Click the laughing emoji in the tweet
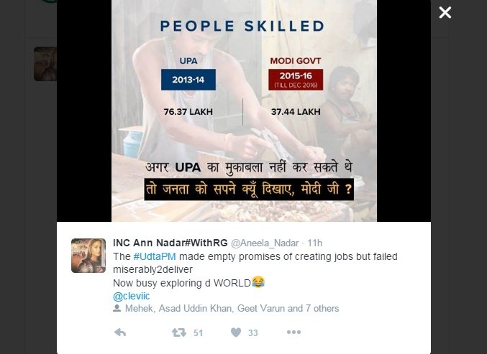The width and height of the screenshot is (487, 354). (x=258, y=282)
